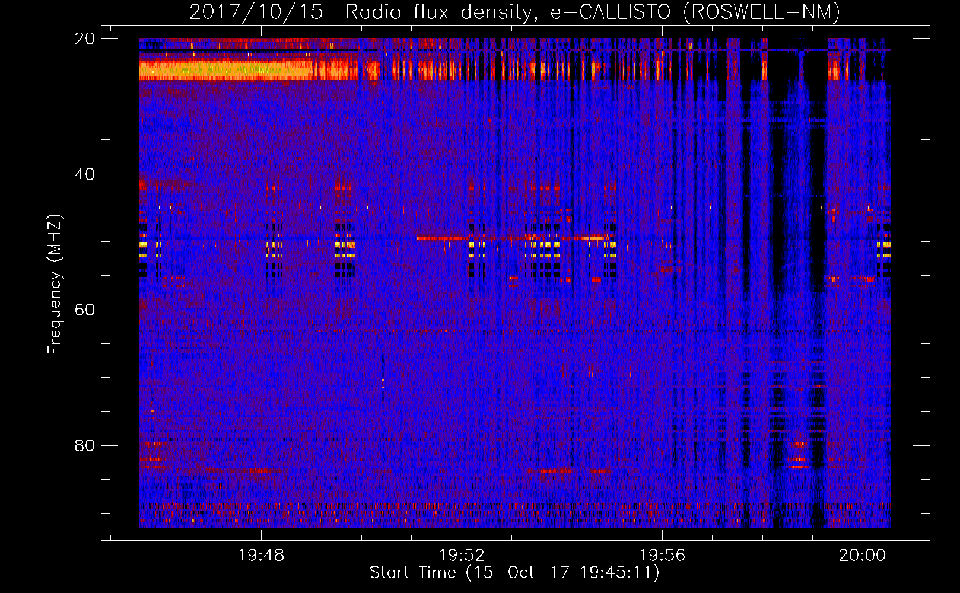
Task: Click the plot title '2017/10/15 Radio flux density'
Action: click(x=361, y=12)
